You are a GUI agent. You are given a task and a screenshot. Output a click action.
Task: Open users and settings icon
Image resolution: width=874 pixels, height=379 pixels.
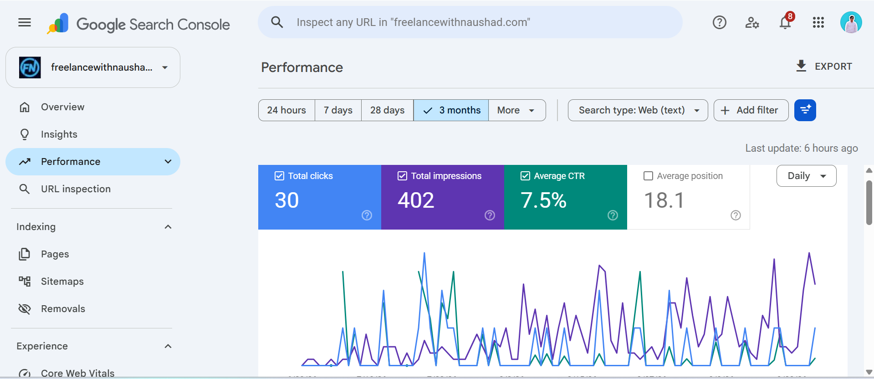752,22
